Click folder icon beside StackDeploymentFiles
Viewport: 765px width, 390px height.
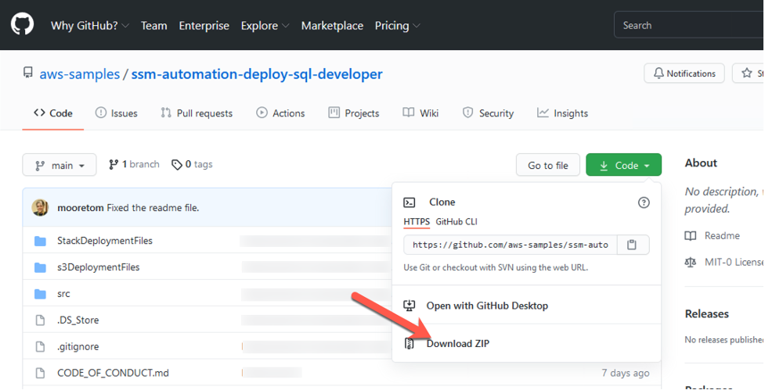click(x=41, y=241)
